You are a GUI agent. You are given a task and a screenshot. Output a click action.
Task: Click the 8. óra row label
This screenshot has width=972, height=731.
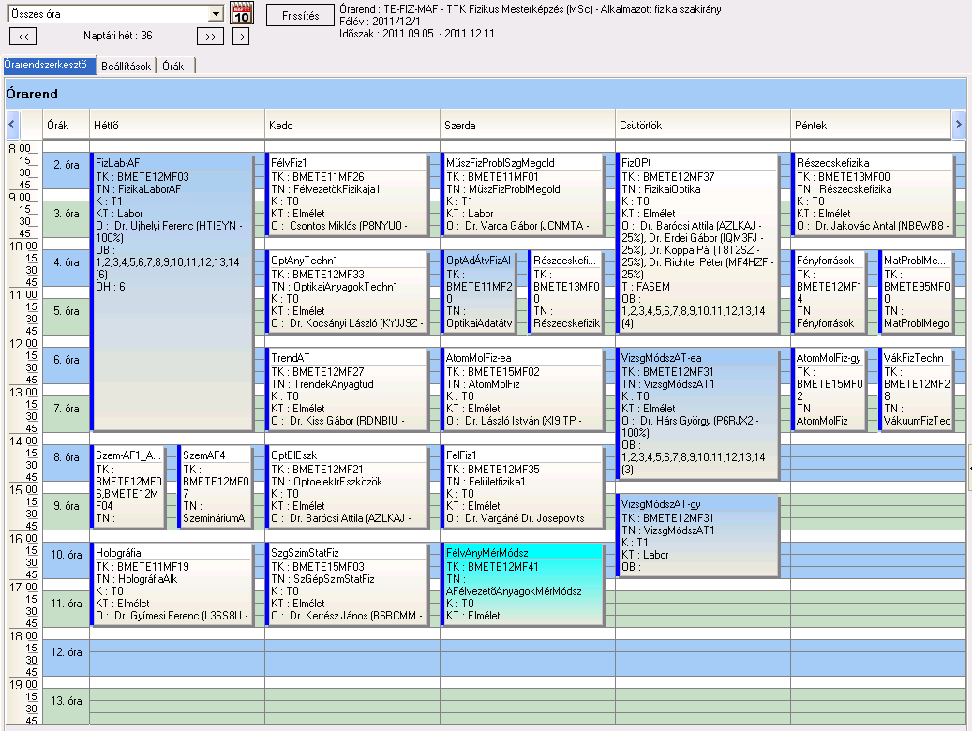tap(67, 457)
